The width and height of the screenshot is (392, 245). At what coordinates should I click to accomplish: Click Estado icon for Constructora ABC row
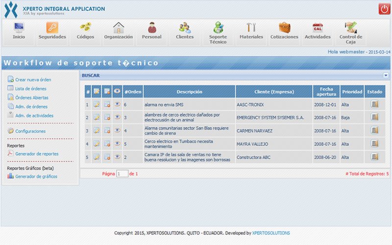coord(375,157)
